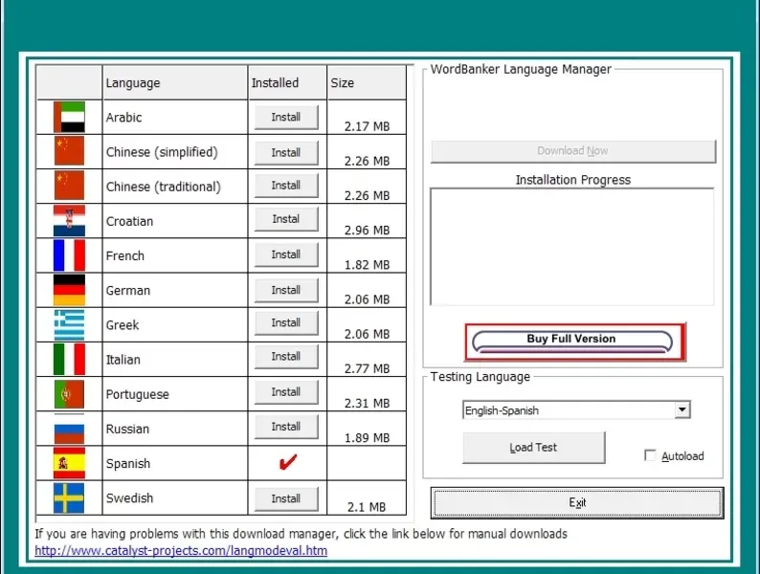Click the Size column header
This screenshot has width=760, height=574.
[x=367, y=83]
